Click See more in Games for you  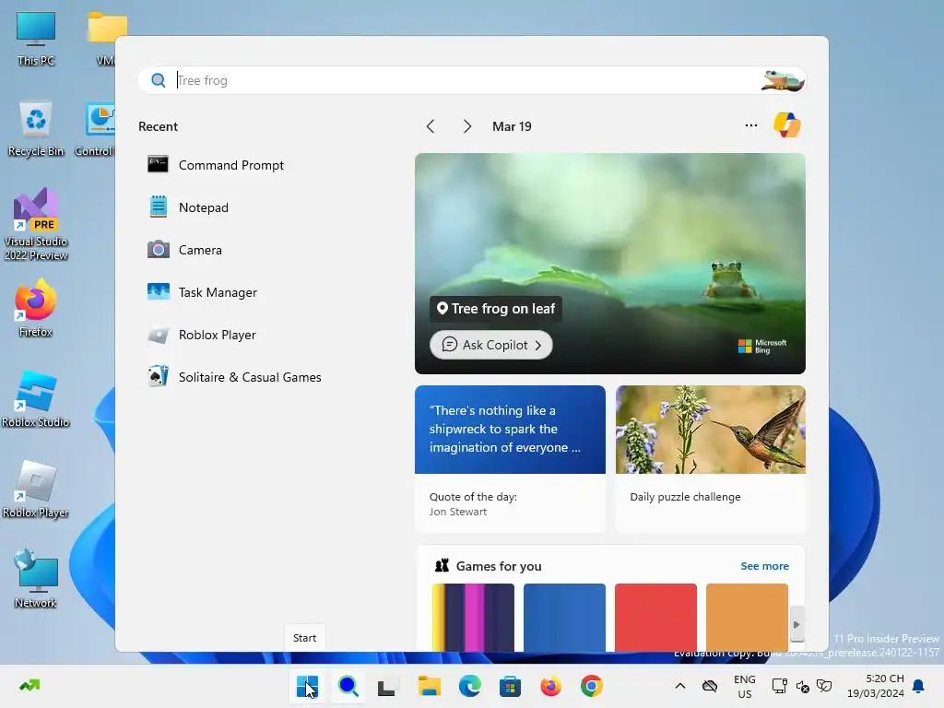(x=764, y=566)
